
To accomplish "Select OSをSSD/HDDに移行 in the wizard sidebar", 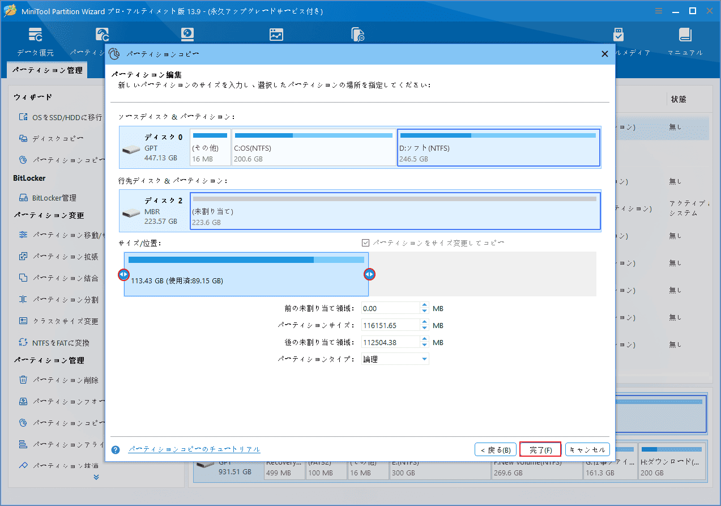I will pos(61,117).
